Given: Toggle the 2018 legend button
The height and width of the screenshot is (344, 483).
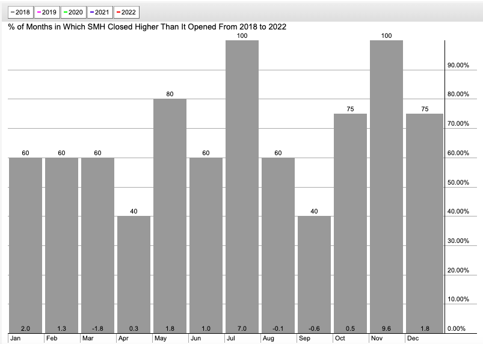Looking at the screenshot, I should 20,12.
